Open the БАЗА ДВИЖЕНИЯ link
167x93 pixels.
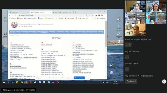[16, 66]
